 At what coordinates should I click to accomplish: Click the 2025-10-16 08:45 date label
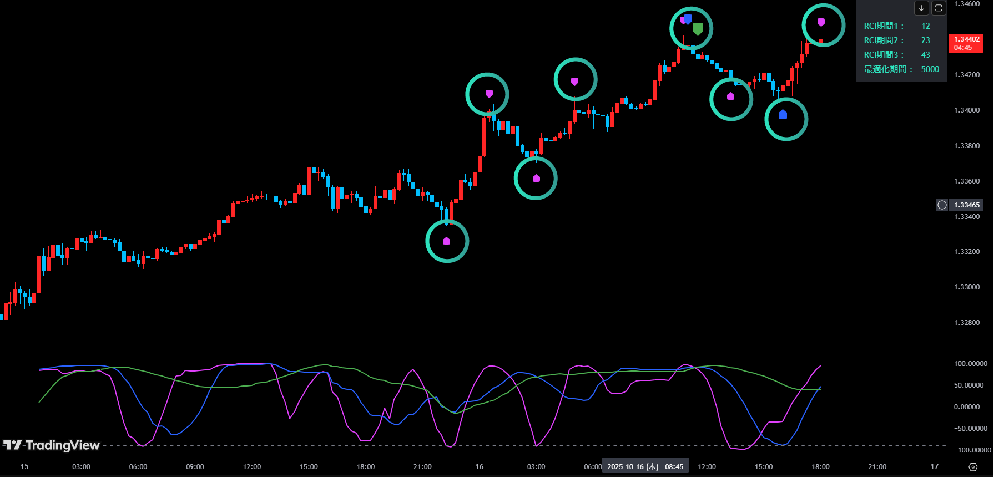click(x=645, y=467)
